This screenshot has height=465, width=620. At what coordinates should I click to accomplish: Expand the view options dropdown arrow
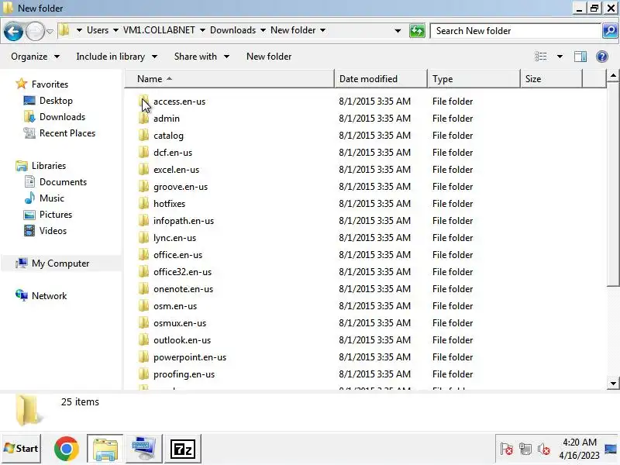tap(560, 57)
